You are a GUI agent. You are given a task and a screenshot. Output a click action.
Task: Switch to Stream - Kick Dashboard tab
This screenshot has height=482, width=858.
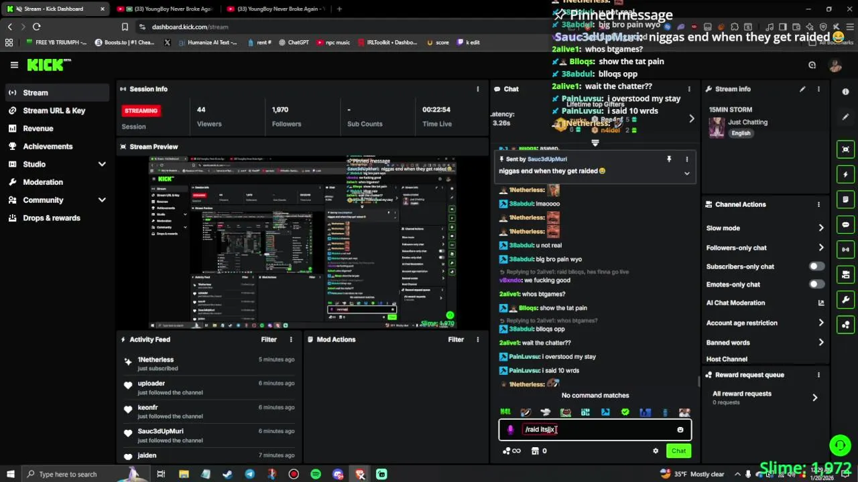point(54,9)
